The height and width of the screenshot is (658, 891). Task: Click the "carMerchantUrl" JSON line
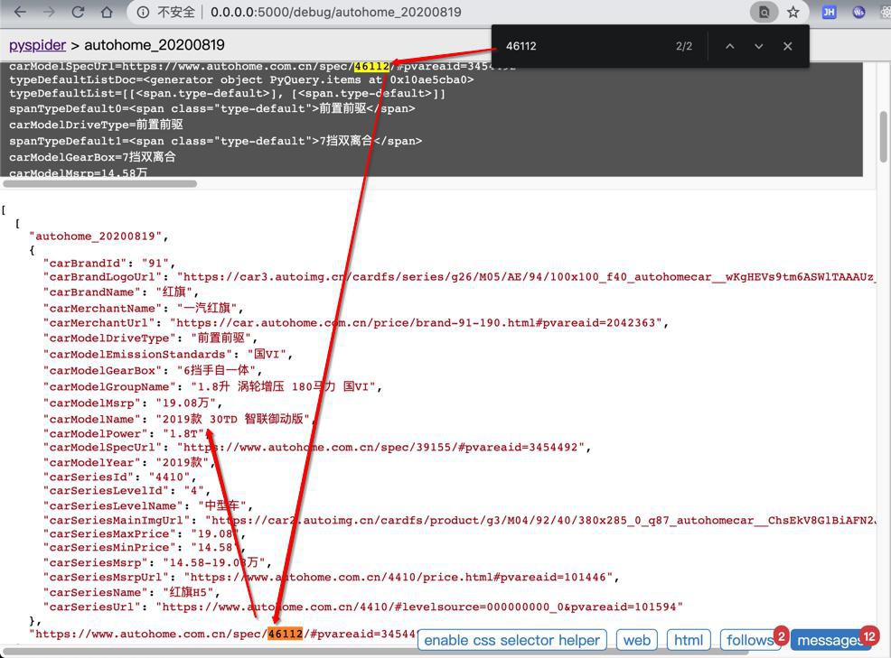pyautogui.click(x=356, y=322)
